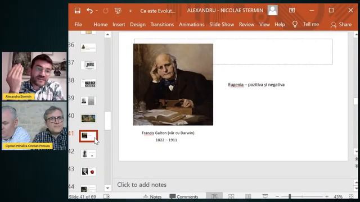The height and width of the screenshot is (202, 360).
Task: Switch to the Insert tab
Action: coord(119,24)
